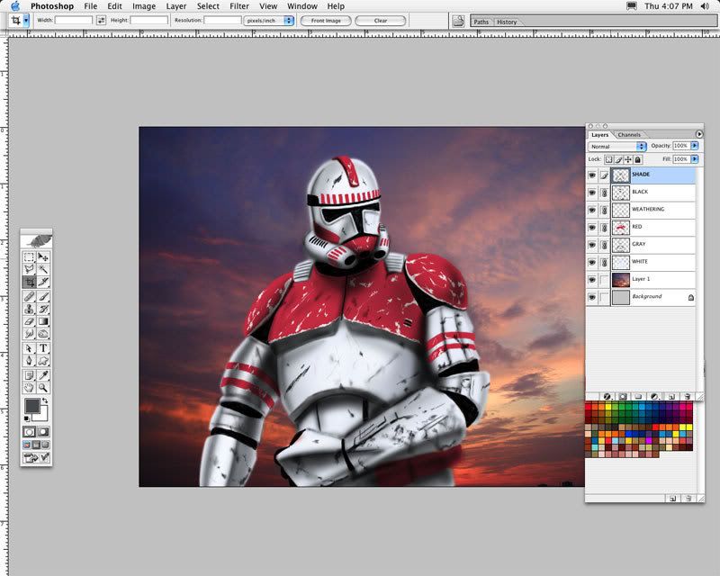Select the Healing Brush tool

click(x=29, y=297)
